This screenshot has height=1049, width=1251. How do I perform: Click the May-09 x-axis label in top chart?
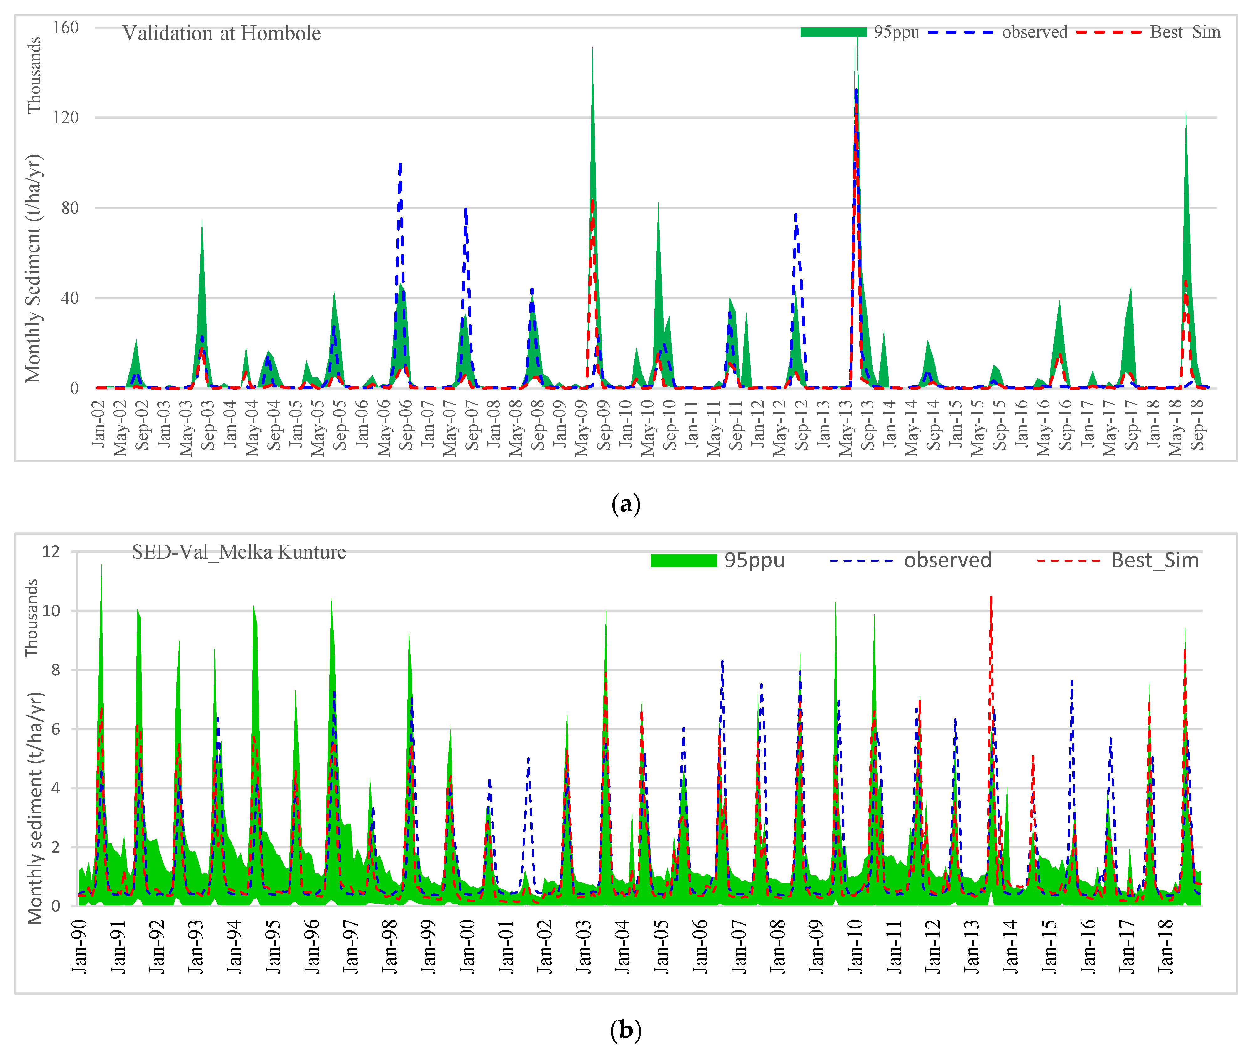click(x=582, y=428)
